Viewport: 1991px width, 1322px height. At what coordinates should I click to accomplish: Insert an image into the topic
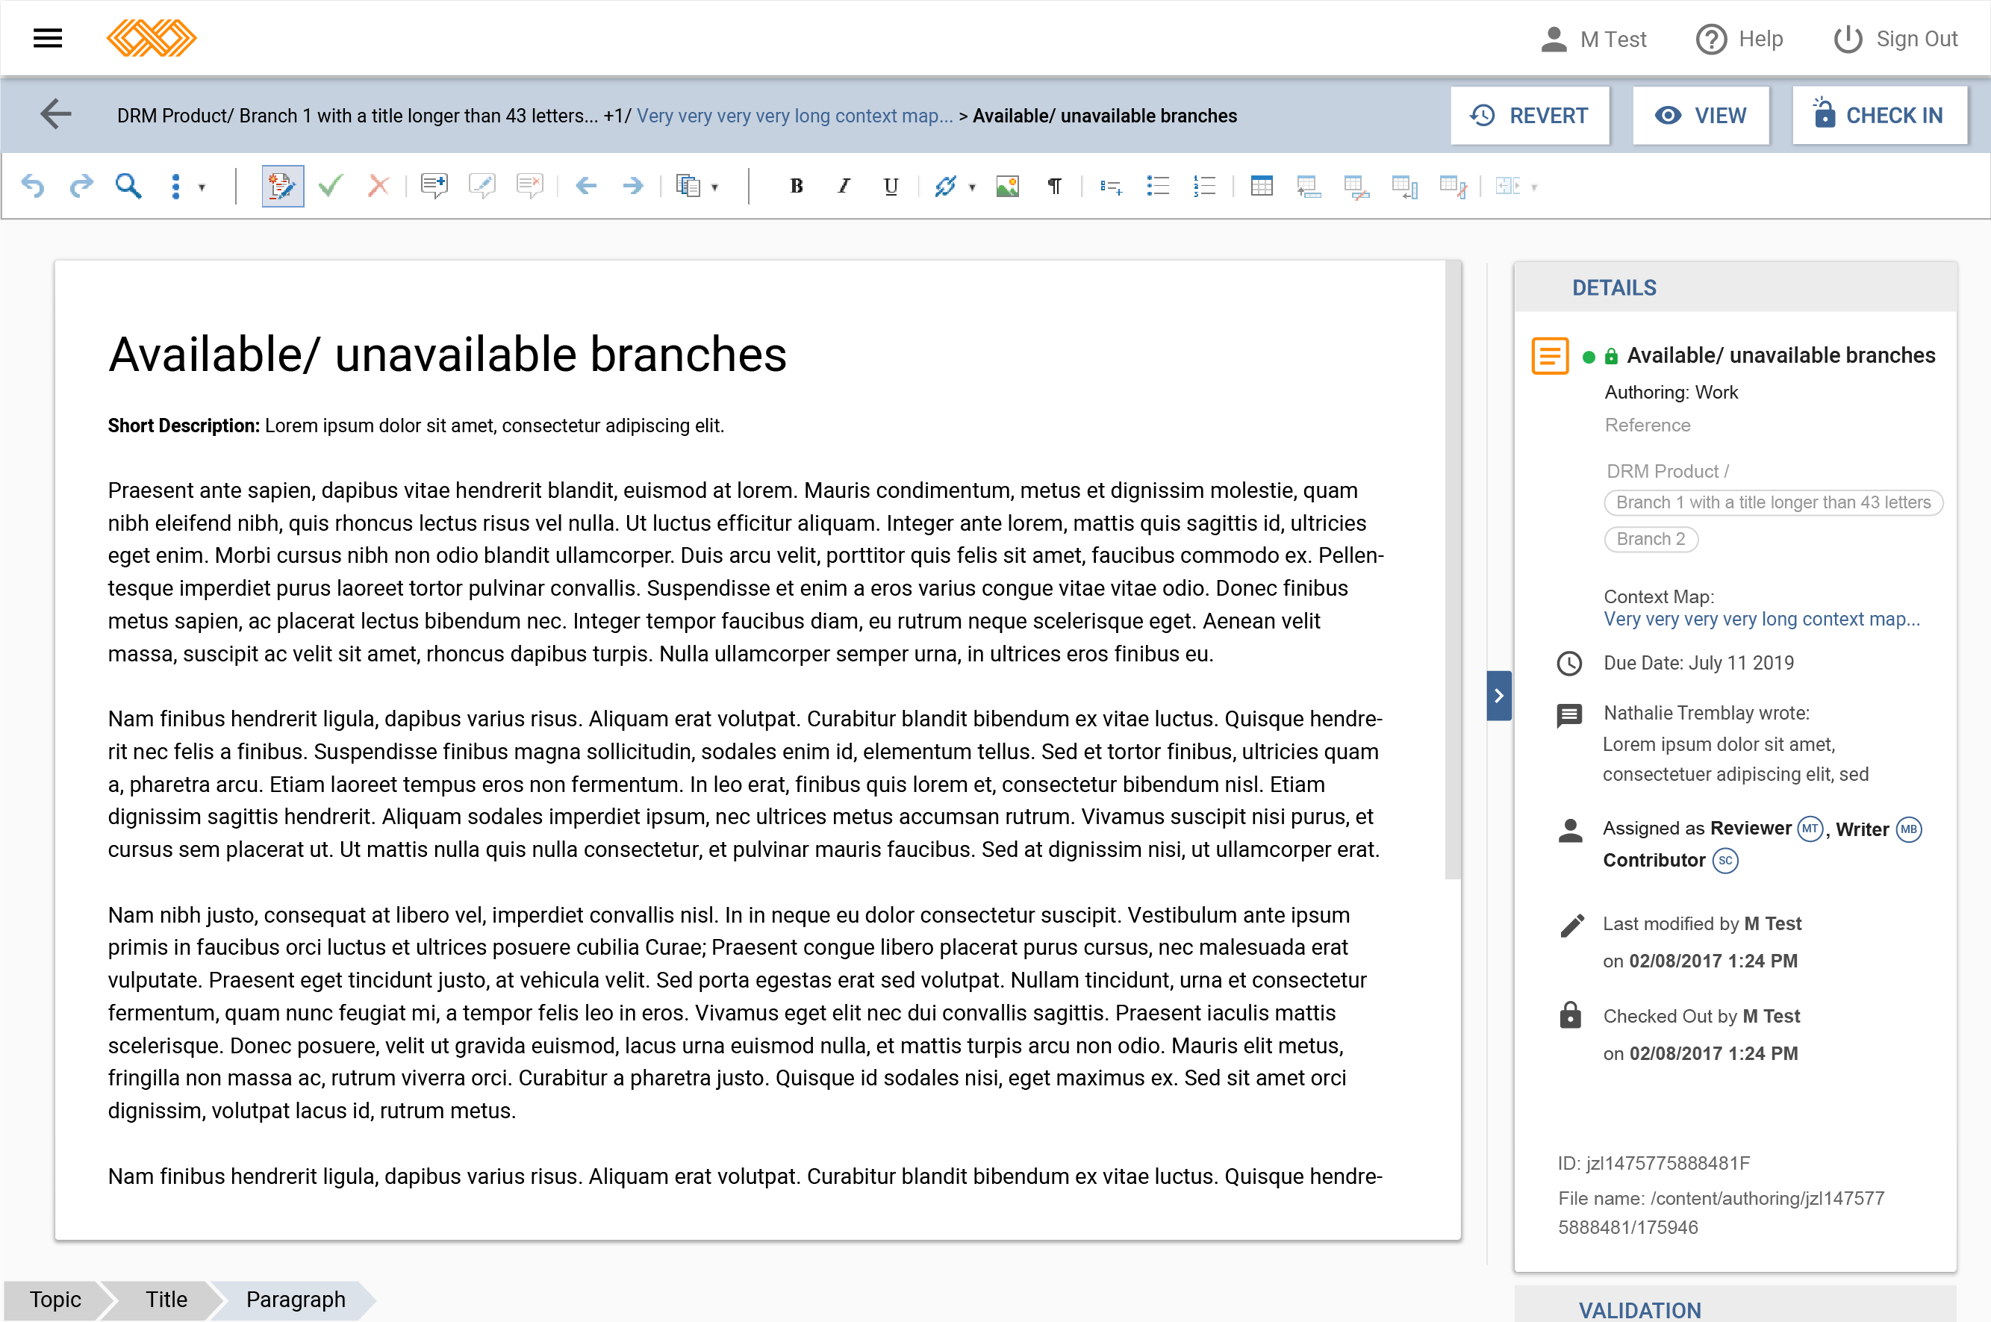1007,185
